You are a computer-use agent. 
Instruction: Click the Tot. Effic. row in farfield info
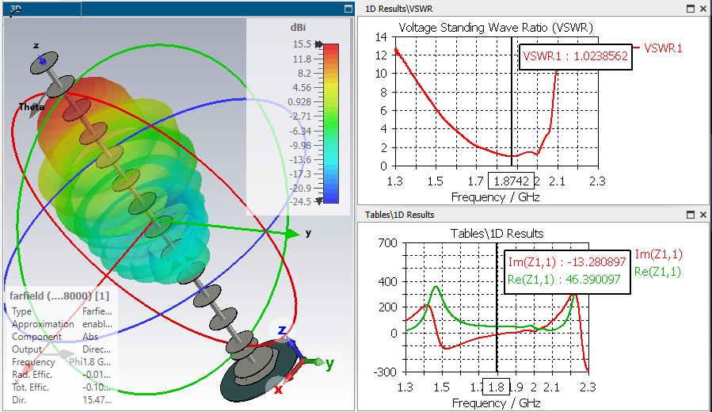(x=61, y=387)
